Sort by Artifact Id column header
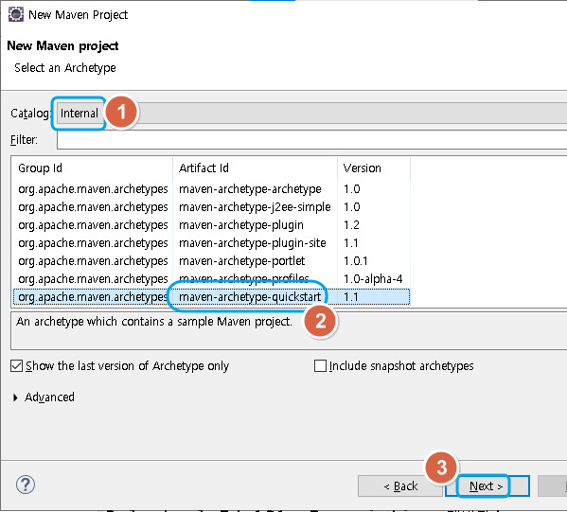Viewport: 567px width, 512px height. (255, 168)
